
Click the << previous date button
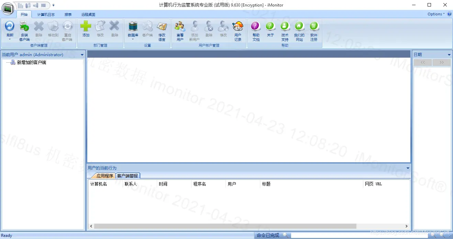click(x=423, y=62)
